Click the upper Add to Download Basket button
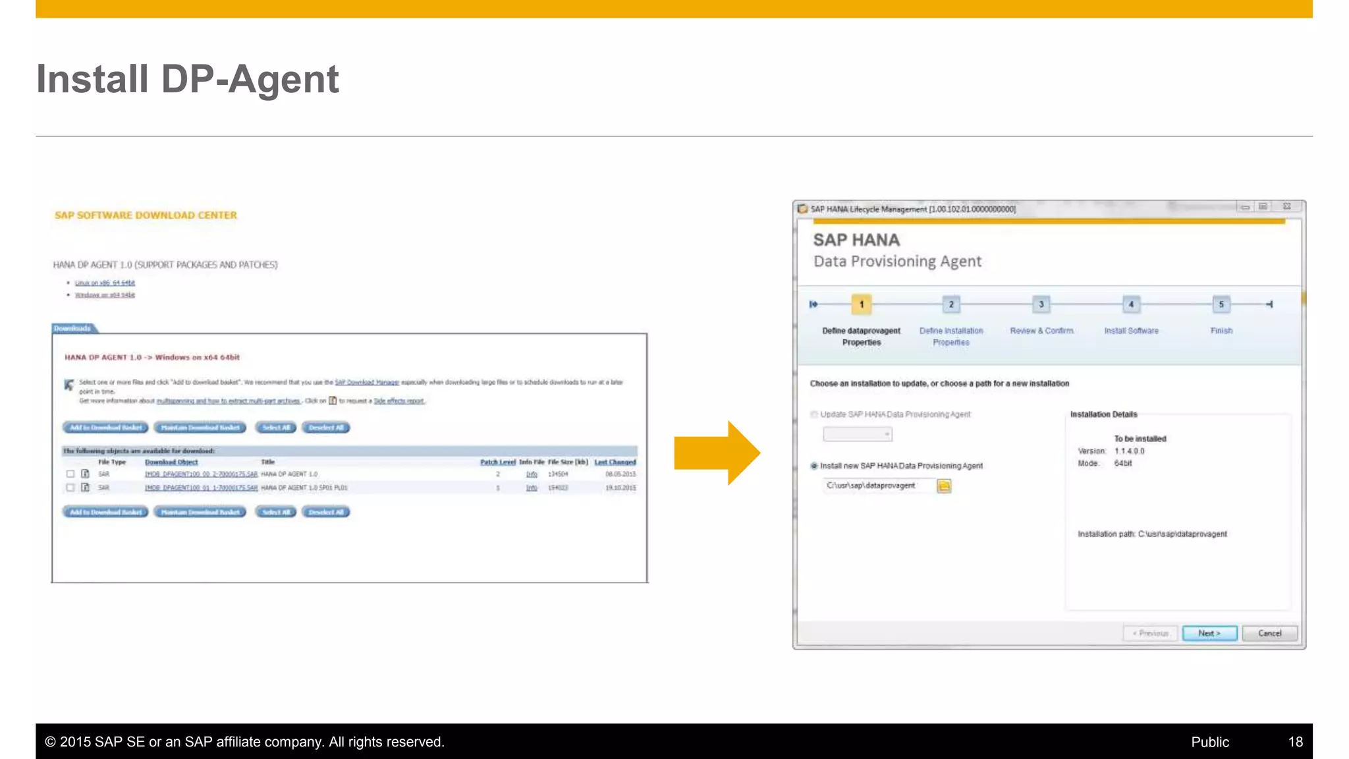The width and height of the screenshot is (1349, 759). click(x=105, y=428)
